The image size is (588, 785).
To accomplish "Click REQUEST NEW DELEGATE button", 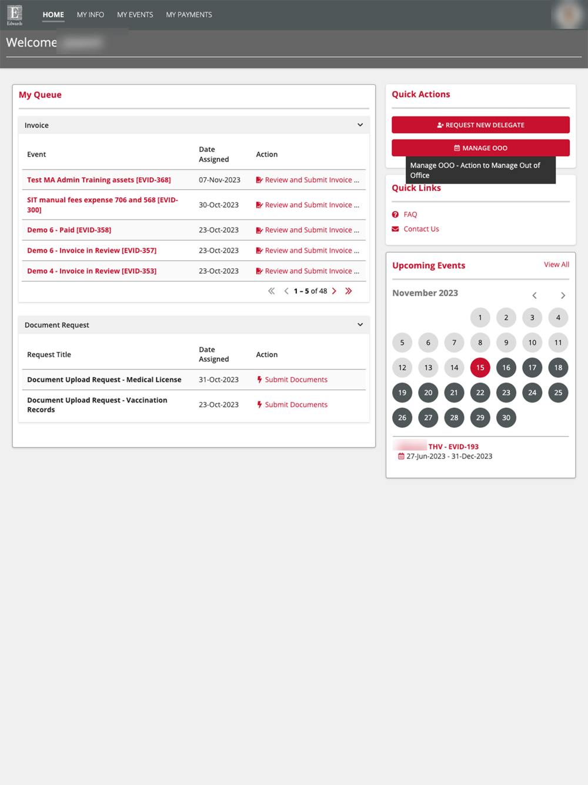I will tap(481, 125).
